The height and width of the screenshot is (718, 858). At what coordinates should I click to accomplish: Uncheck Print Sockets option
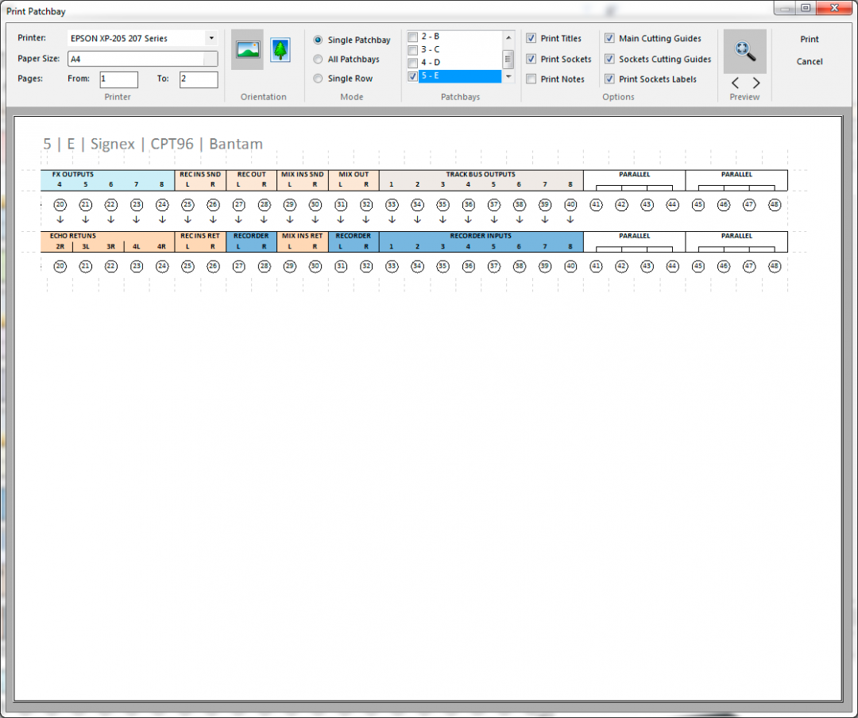click(530, 59)
